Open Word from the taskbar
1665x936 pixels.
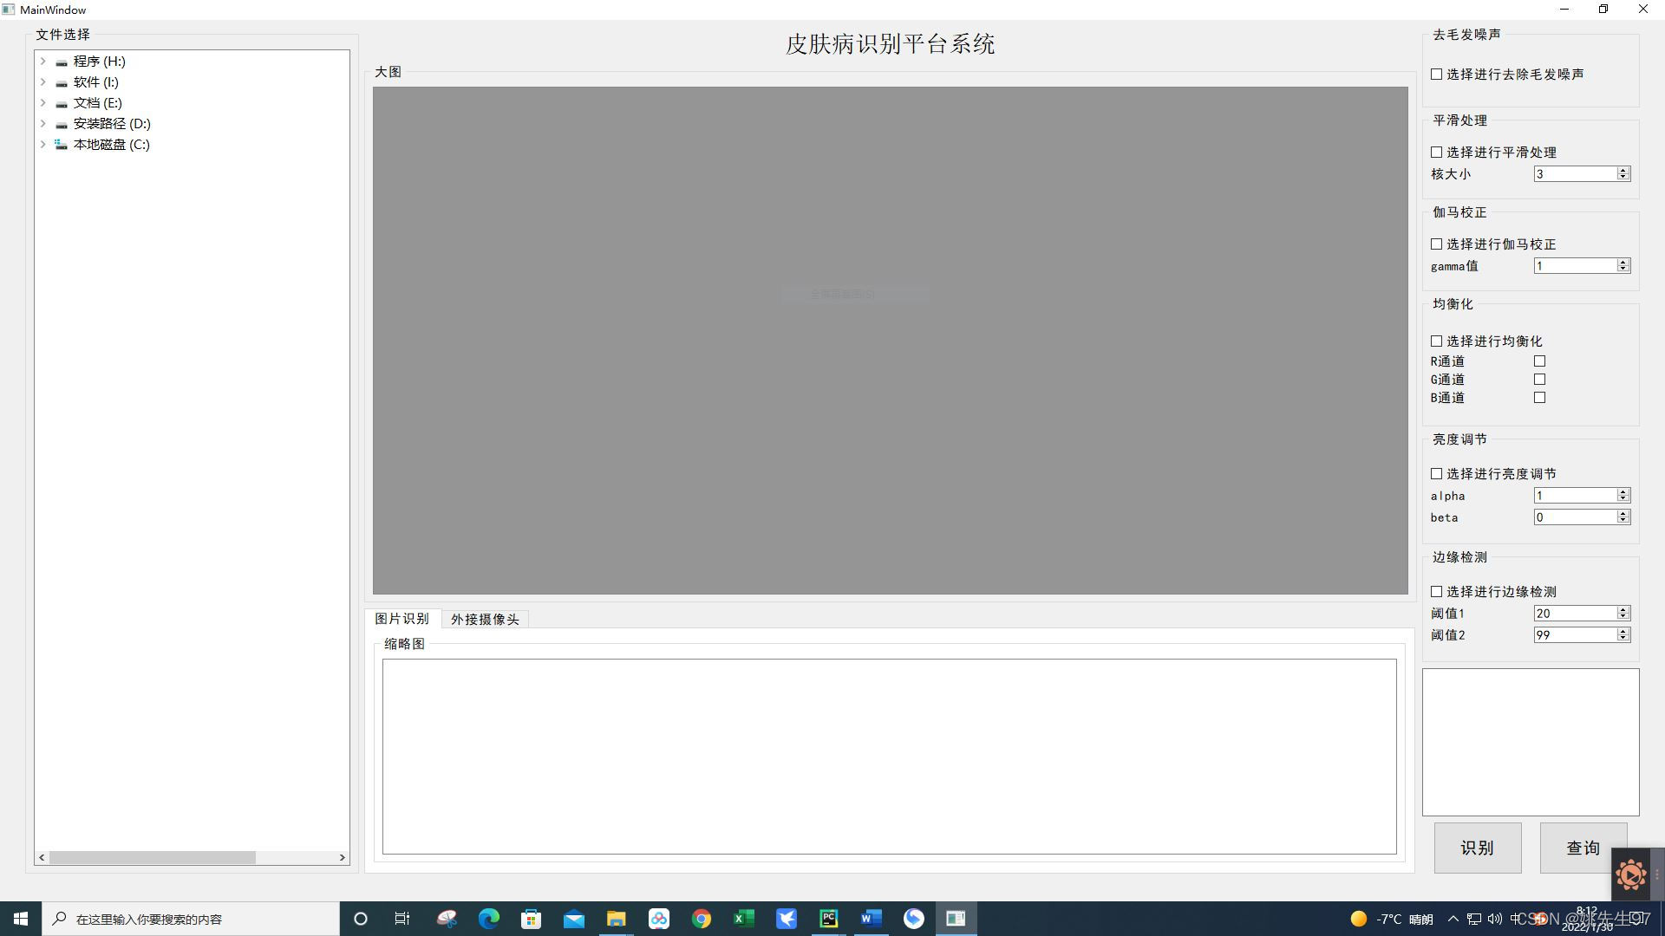(x=871, y=919)
